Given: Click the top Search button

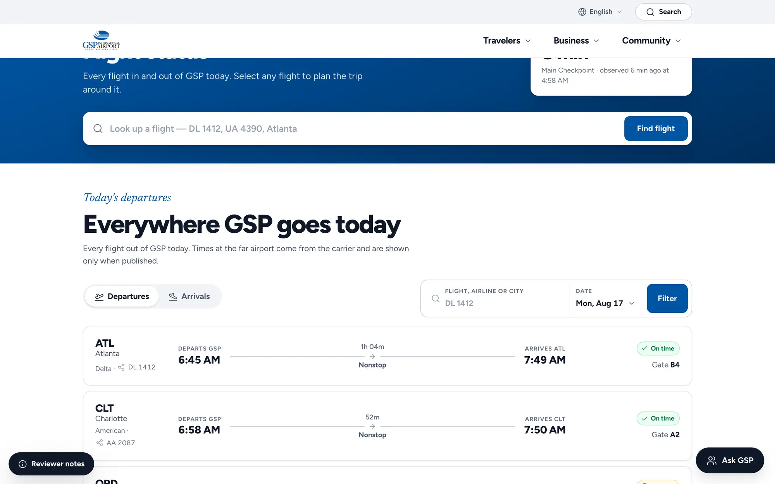Looking at the screenshot, I should 663,12.
